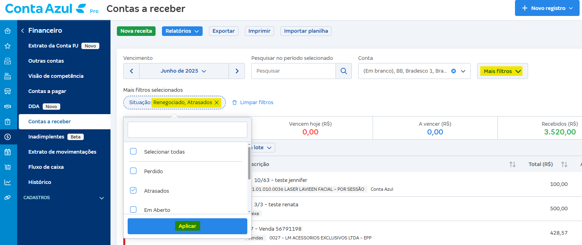Viewport: 582px width, 245px height.
Task: Check the Selecionar todas checkbox
Action: point(133,151)
